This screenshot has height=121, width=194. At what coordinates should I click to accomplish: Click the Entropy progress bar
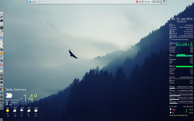[x=181, y=37]
